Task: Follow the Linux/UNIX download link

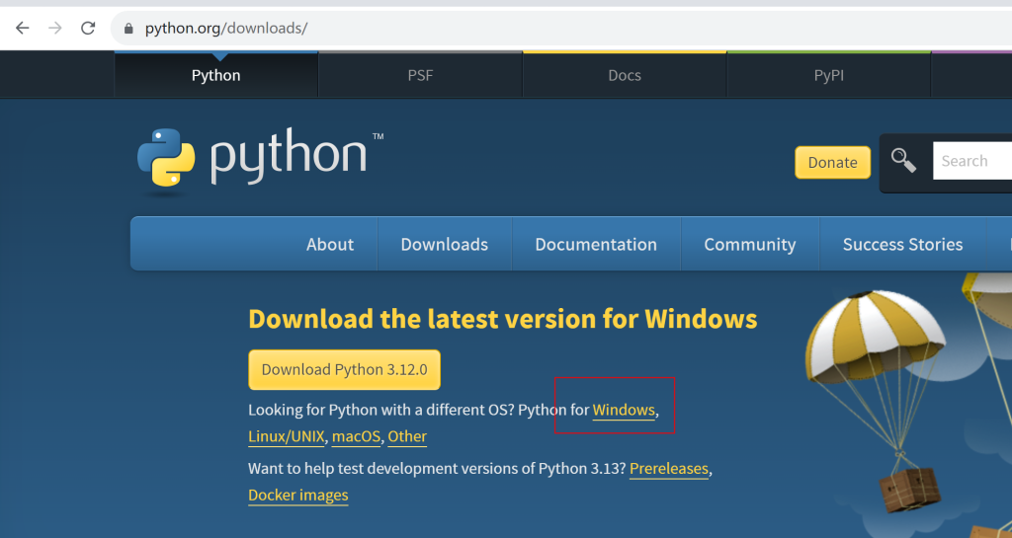Action: (287, 436)
